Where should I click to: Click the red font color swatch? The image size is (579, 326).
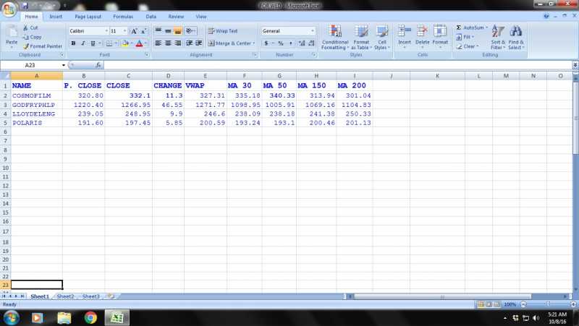coord(138,44)
